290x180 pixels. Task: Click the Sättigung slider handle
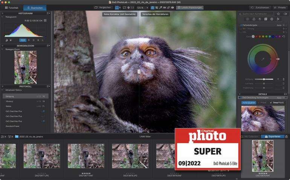click(x=264, y=79)
